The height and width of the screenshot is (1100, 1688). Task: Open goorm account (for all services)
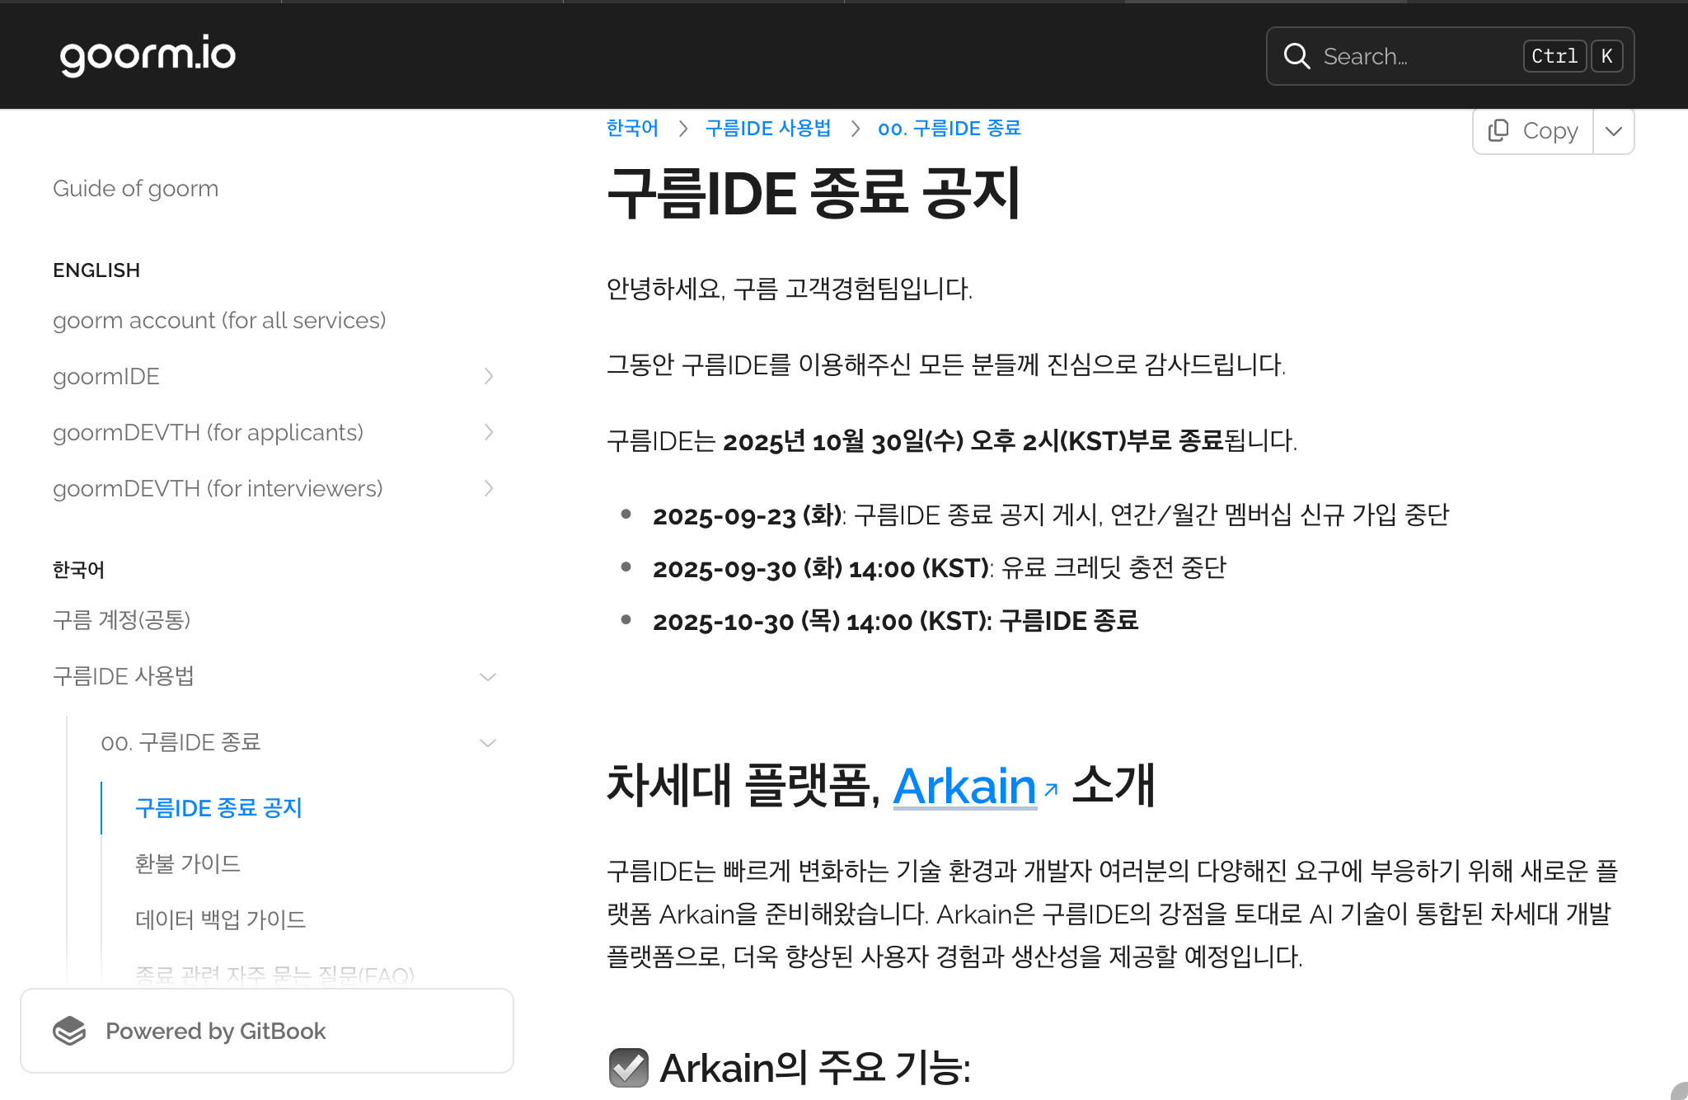click(x=219, y=320)
